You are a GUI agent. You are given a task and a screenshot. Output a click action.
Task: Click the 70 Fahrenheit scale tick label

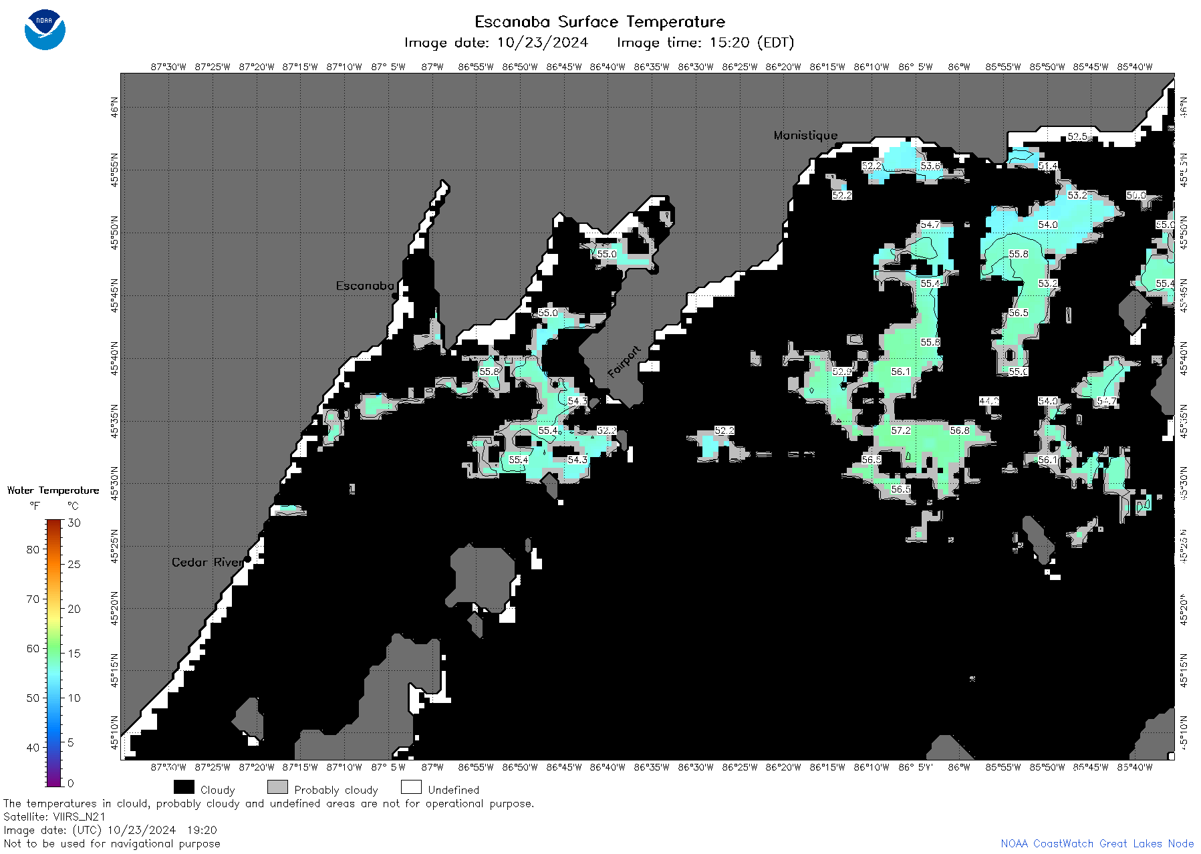(33, 599)
